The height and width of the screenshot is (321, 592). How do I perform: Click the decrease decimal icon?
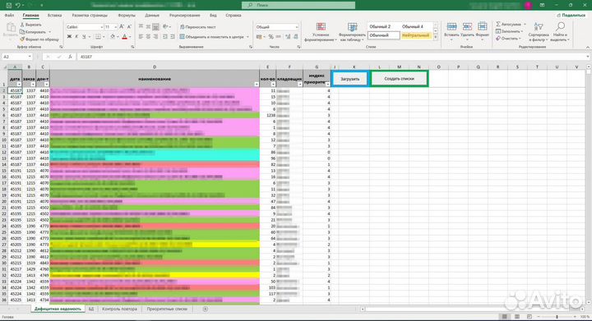295,37
